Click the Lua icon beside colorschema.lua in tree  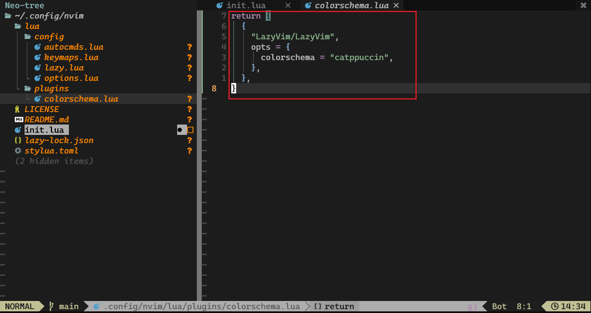coord(37,99)
